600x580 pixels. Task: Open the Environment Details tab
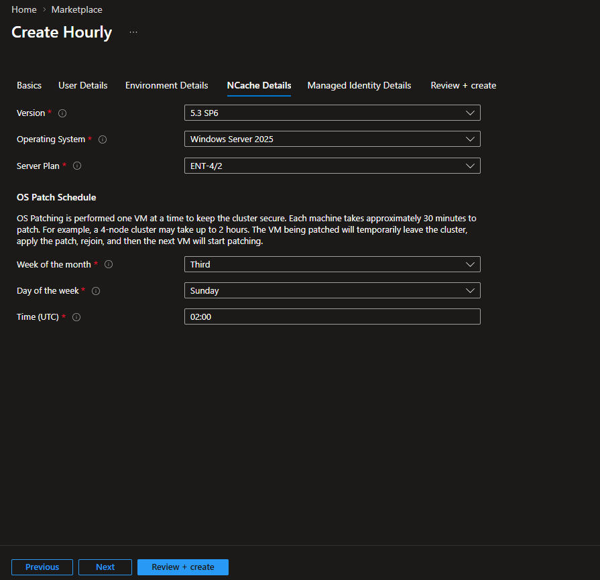pyautogui.click(x=166, y=85)
